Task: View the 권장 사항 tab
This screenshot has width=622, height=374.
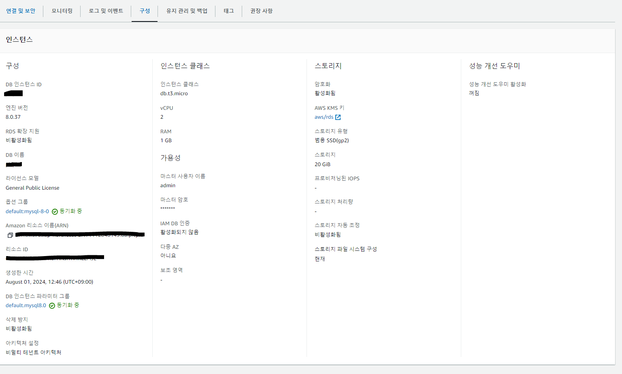Action: pos(261,11)
